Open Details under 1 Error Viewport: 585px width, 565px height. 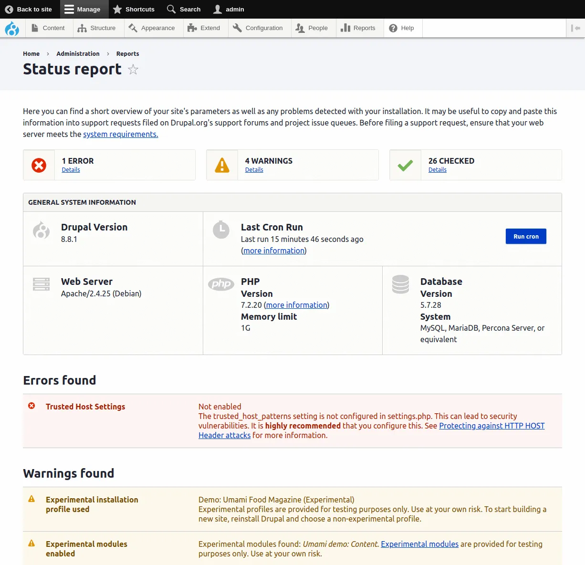pos(71,170)
